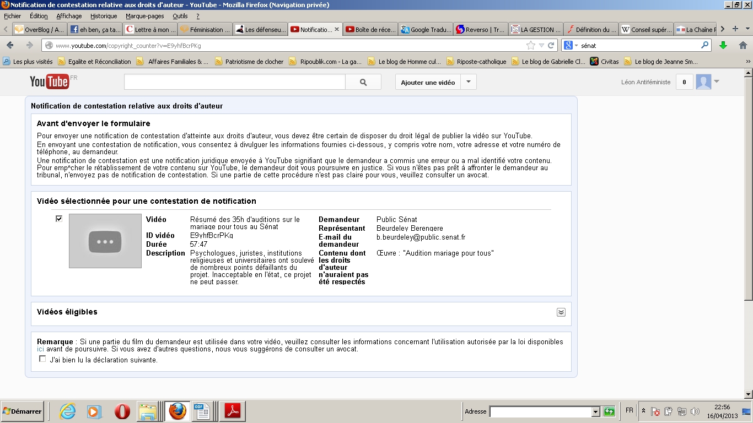Screen dimensions: 753x423
Task: Open Windows Media Player from the taskbar
Action: click(x=94, y=411)
